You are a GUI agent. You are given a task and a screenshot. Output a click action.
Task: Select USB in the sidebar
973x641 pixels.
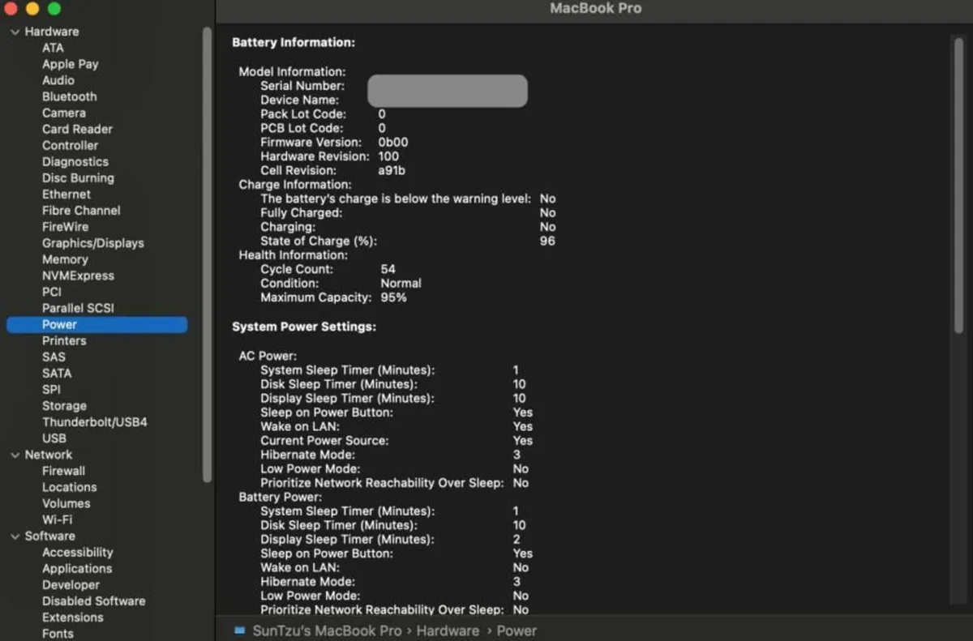[54, 438]
